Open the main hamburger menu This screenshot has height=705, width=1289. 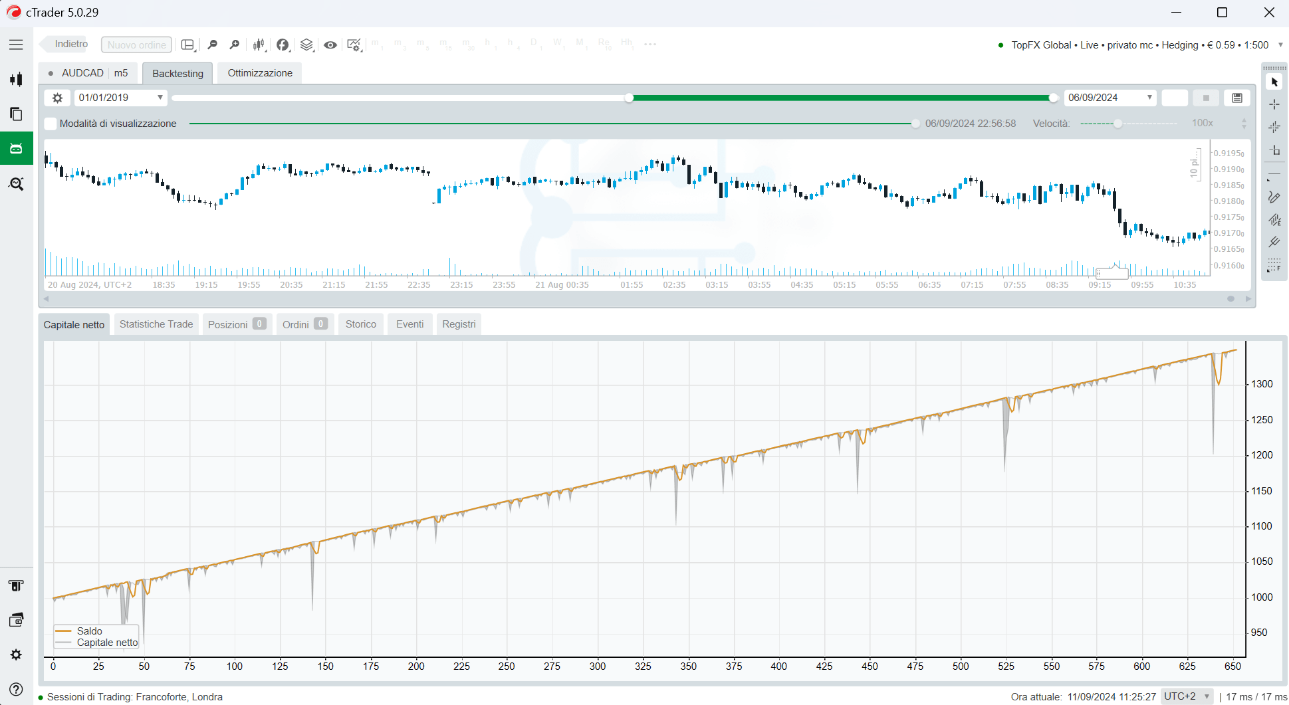[16, 45]
